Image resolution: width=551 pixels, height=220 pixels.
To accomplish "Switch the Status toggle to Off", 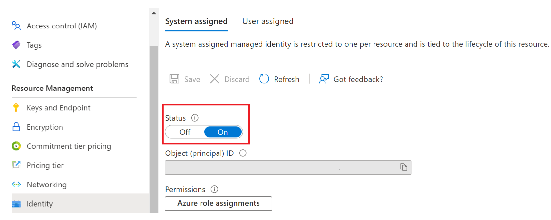I will [x=185, y=132].
